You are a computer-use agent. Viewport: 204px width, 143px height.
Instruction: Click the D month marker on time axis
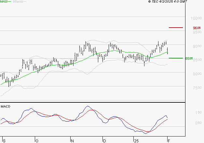(104, 141)
